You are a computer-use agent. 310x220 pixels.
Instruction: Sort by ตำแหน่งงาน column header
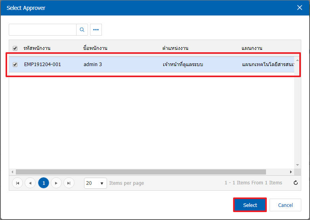[175, 48]
